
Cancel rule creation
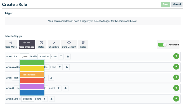click(177, 4)
